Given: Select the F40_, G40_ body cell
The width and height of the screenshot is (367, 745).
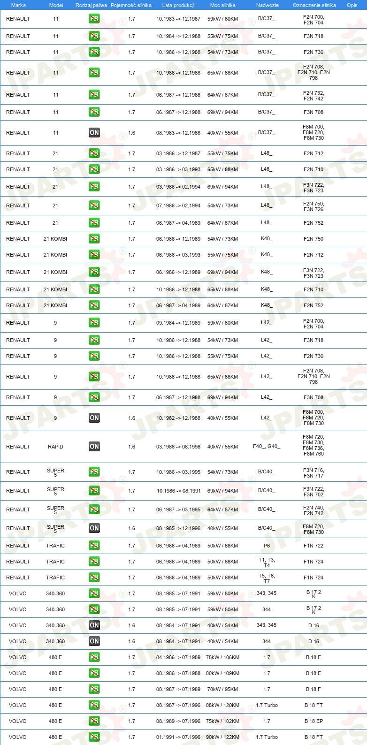Looking at the screenshot, I should [267, 446].
